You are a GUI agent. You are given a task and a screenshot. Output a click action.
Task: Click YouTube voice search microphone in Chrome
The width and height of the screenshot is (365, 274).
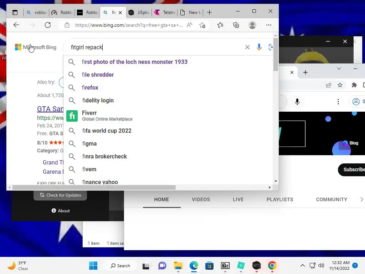point(297,102)
